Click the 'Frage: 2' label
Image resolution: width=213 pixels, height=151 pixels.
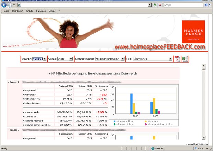[14, 130]
